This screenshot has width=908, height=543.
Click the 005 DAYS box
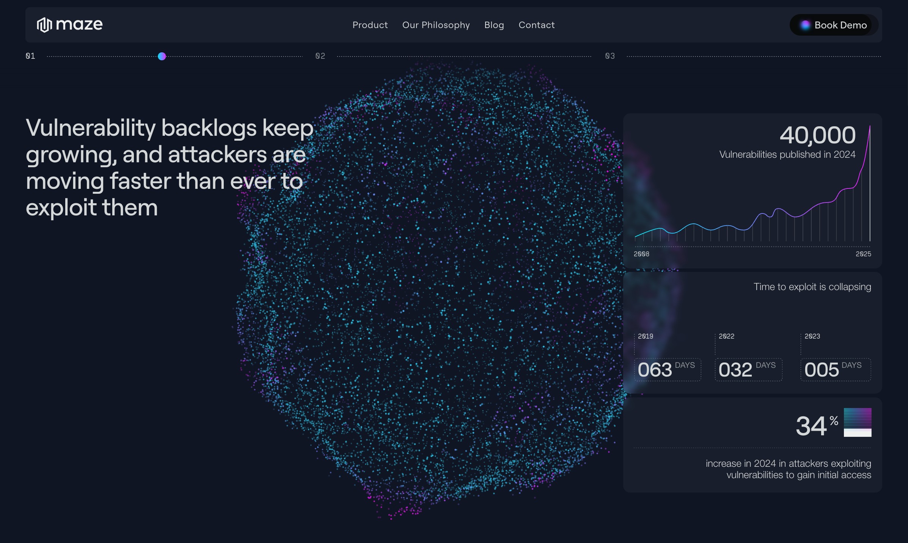point(836,369)
